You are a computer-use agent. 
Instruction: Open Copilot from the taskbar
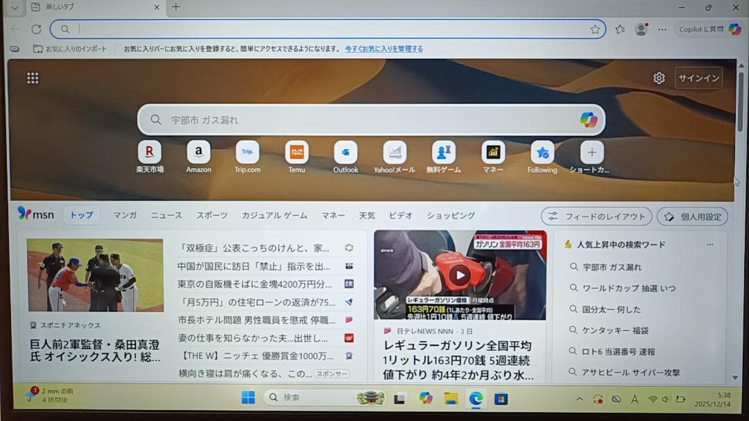[426, 399]
